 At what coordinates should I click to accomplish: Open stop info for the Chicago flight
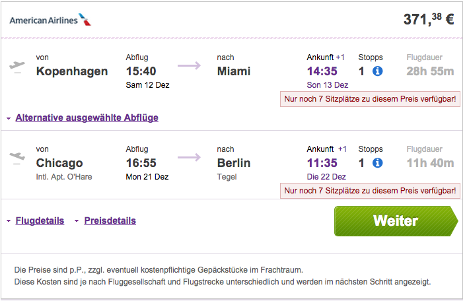[x=377, y=163]
